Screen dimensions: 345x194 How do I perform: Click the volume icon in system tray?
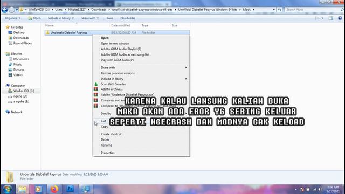320,189
